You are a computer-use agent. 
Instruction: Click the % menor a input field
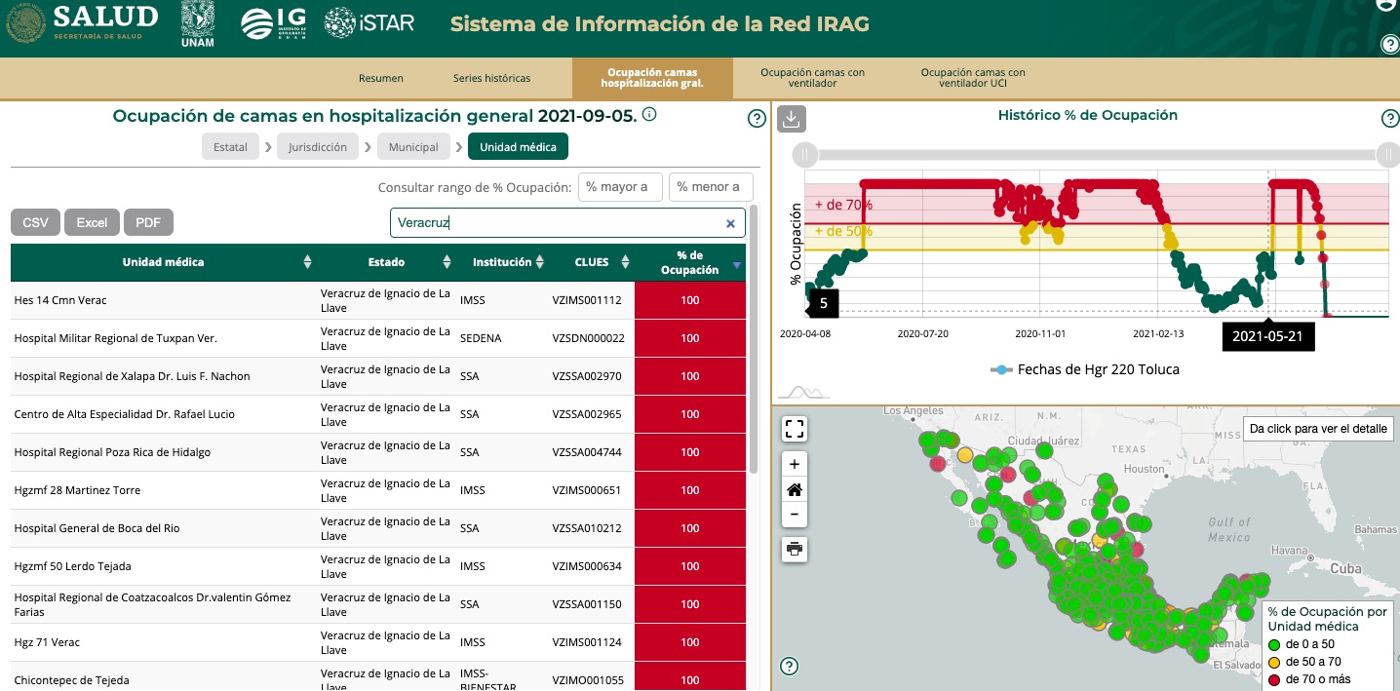click(x=711, y=187)
